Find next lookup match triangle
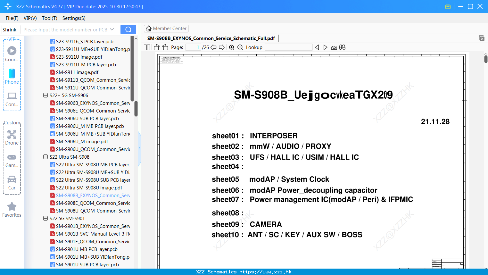The width and height of the screenshot is (488, 275). point(325,47)
